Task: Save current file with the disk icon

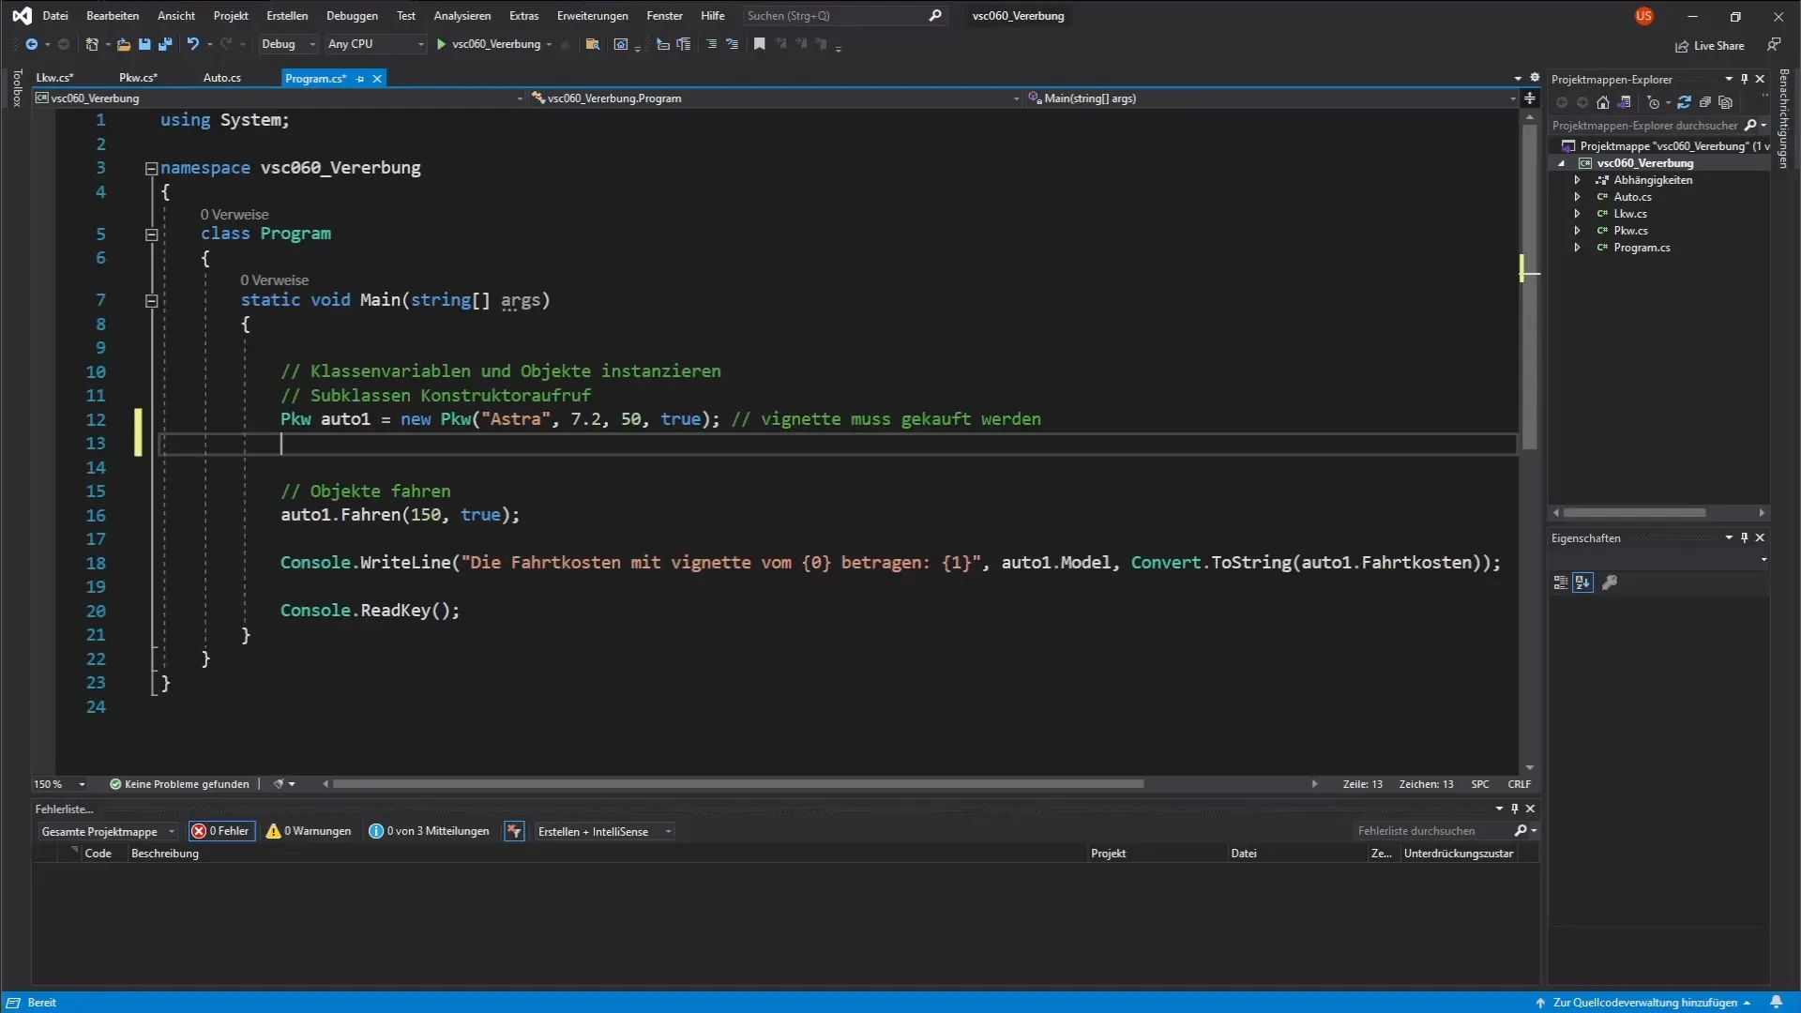Action: pos(144,44)
